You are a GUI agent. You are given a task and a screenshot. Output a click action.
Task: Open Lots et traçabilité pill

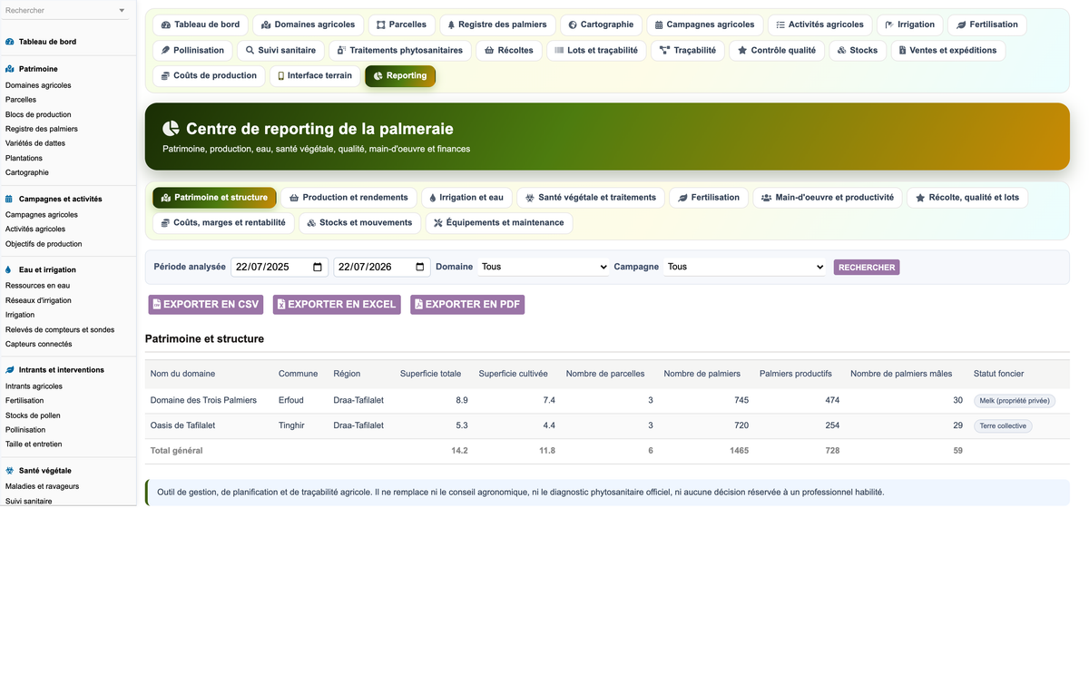coord(596,50)
